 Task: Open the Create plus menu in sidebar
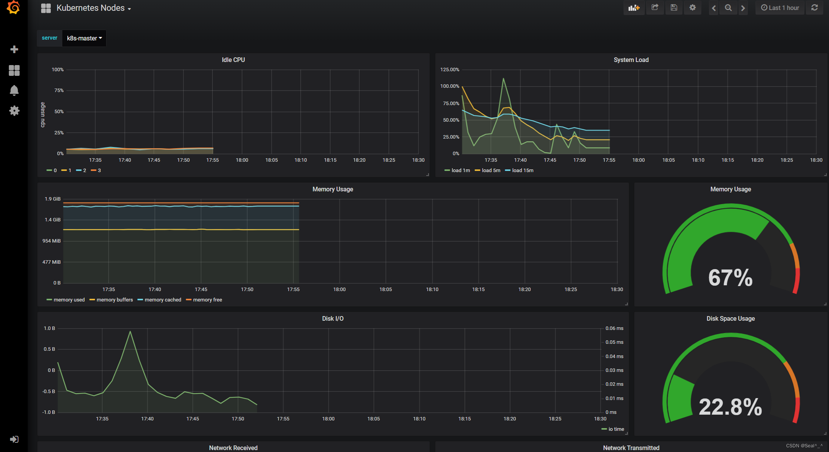tap(14, 49)
